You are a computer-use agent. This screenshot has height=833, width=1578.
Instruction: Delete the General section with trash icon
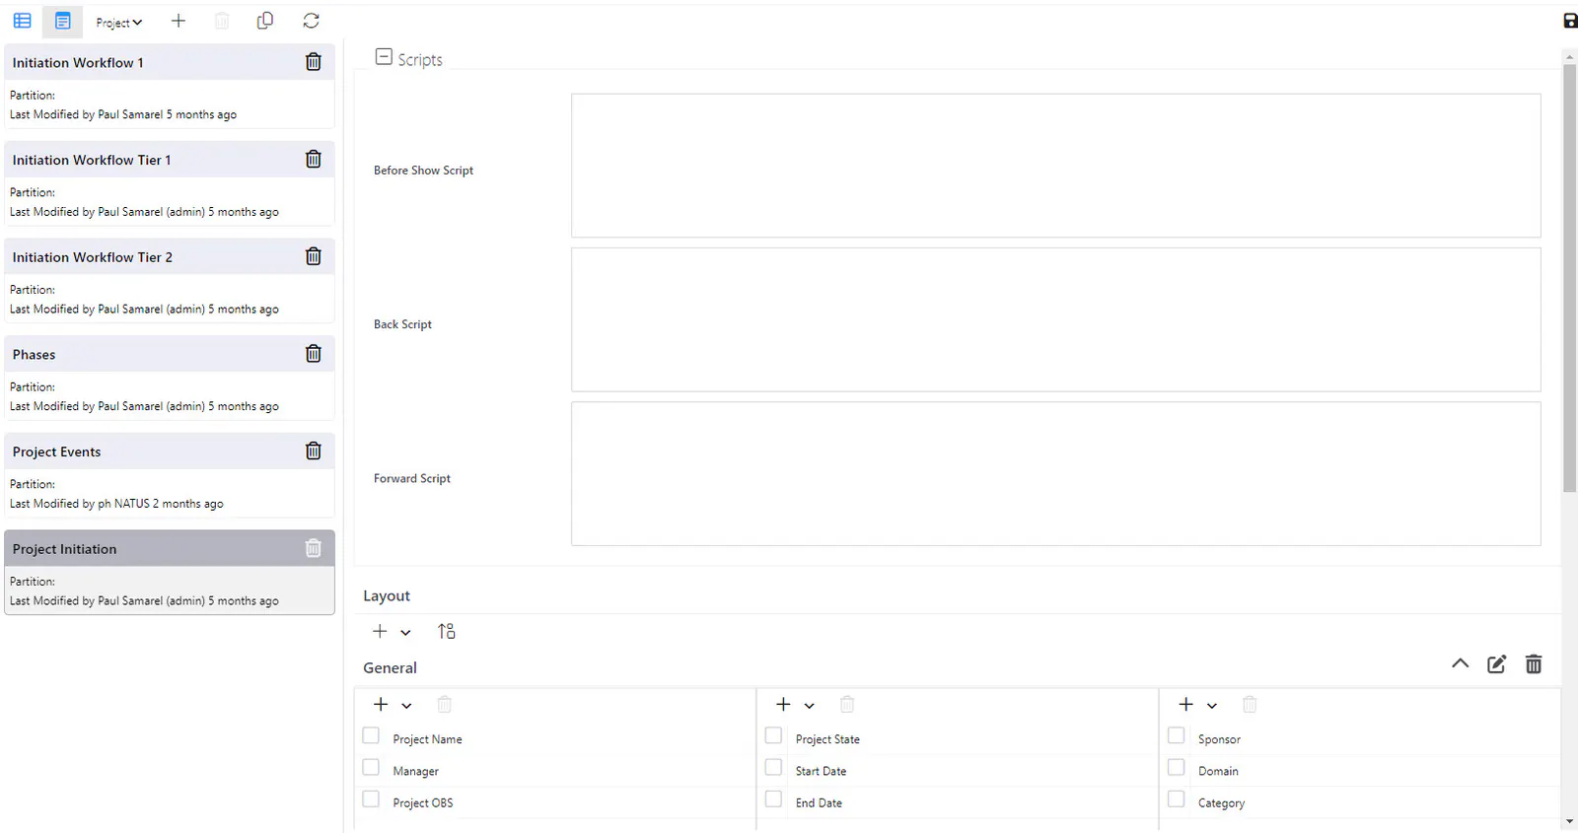point(1534,663)
